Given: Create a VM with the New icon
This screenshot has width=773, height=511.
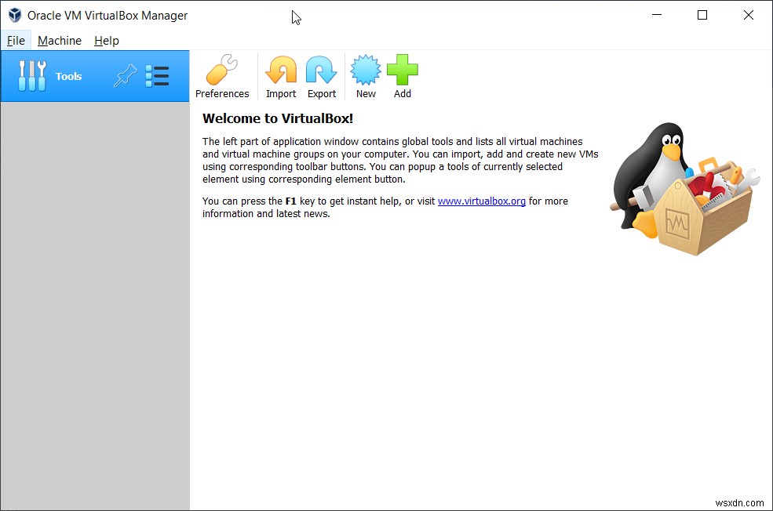Looking at the screenshot, I should (x=365, y=74).
